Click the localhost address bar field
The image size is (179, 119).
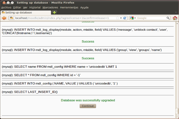[63, 18]
